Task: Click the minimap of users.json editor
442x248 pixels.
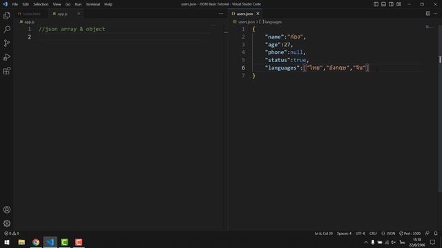Action: point(430,27)
